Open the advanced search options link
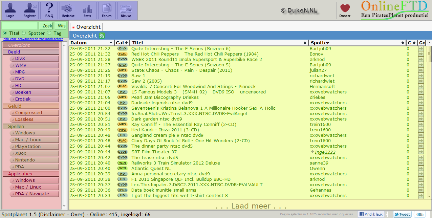The image size is (432, 218). 33,39
